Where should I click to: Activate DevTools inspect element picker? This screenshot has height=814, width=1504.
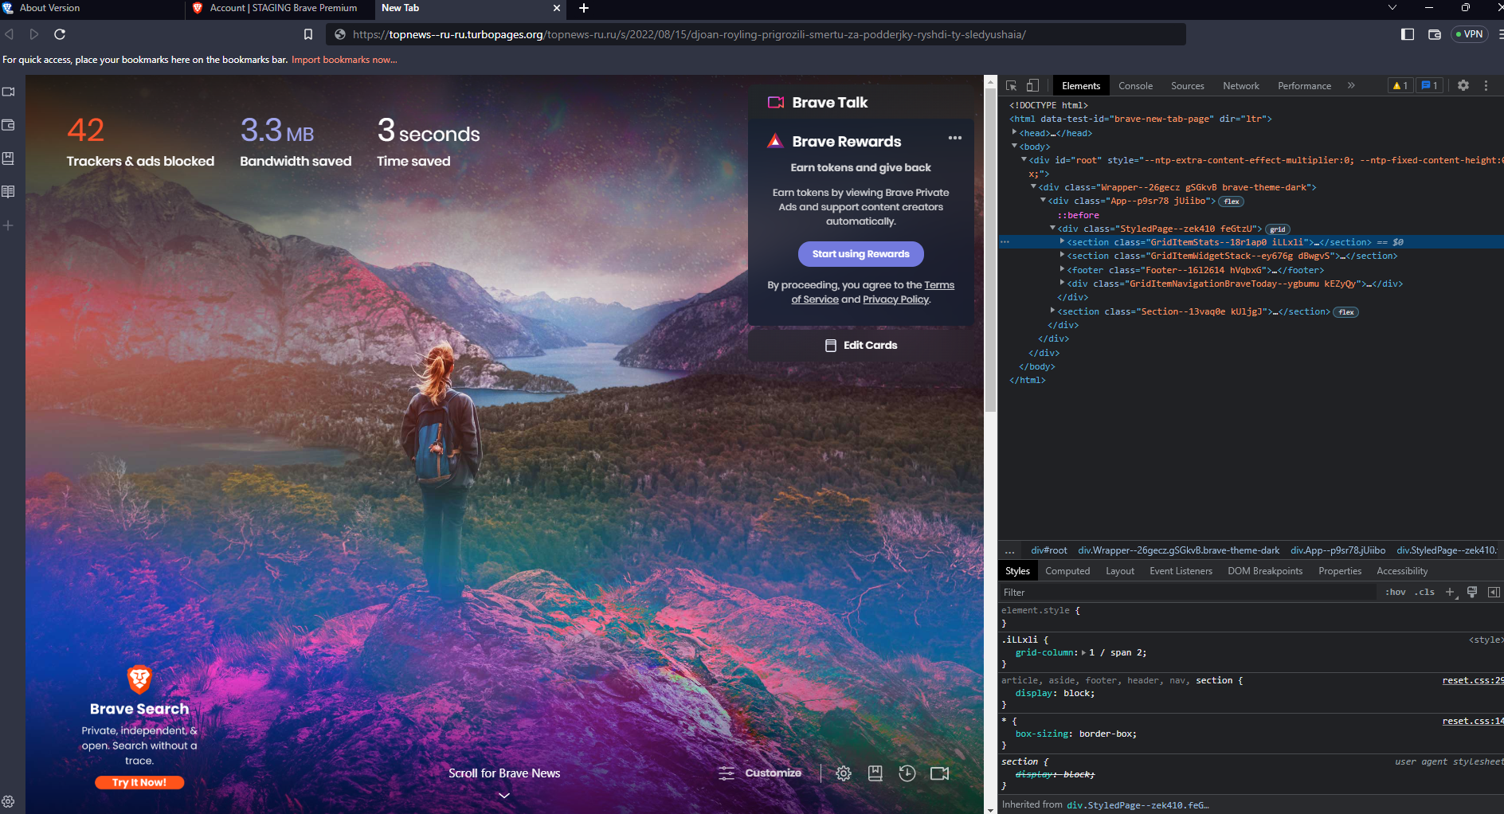point(1012,85)
